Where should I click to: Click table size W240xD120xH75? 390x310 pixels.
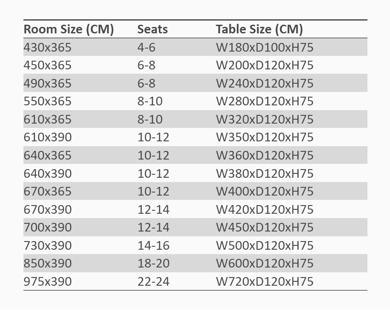pyautogui.click(x=264, y=83)
